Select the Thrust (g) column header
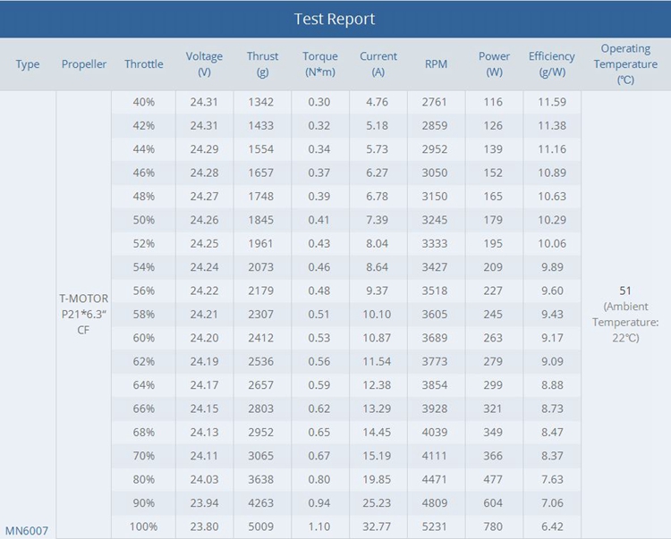Image resolution: width=671 pixels, height=539 pixels. [x=262, y=64]
